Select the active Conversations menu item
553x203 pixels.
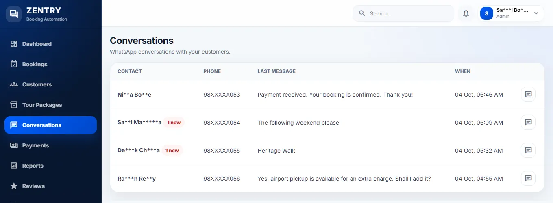pyautogui.click(x=50, y=125)
